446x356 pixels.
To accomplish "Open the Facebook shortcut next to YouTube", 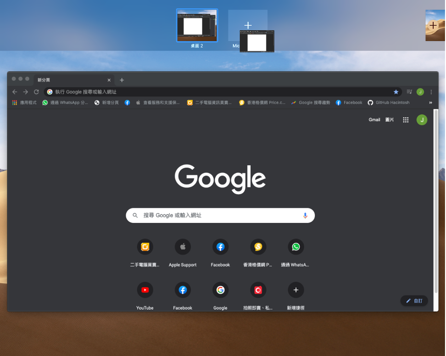I will point(182,296).
